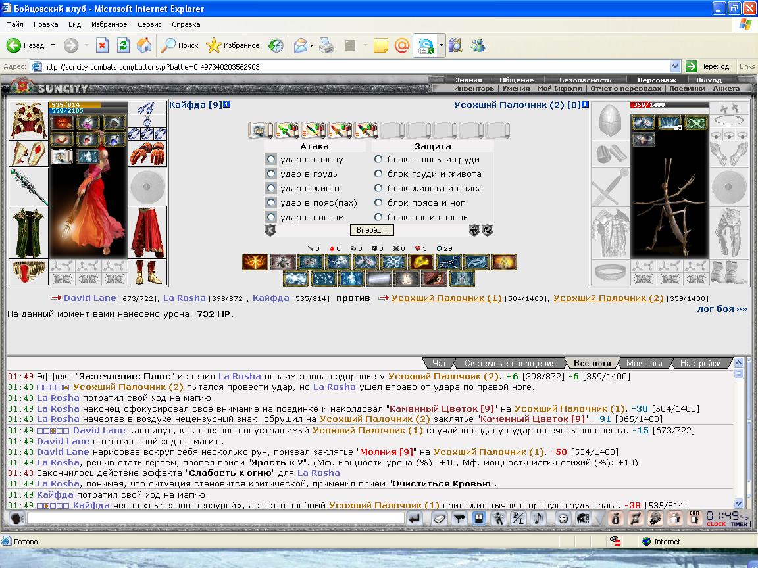The height and width of the screenshot is (568, 758).
Task: Click the yellow note toolbar icon
Action: tap(380, 45)
